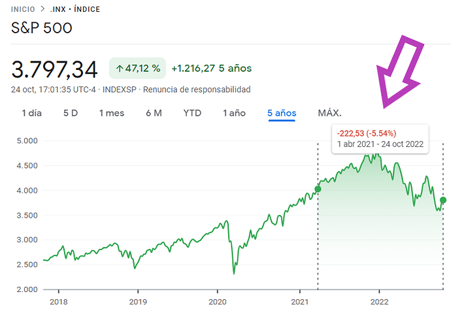Click the March 2020 crash low on chart
Viewport: 451px width, 311px height.
point(234,273)
